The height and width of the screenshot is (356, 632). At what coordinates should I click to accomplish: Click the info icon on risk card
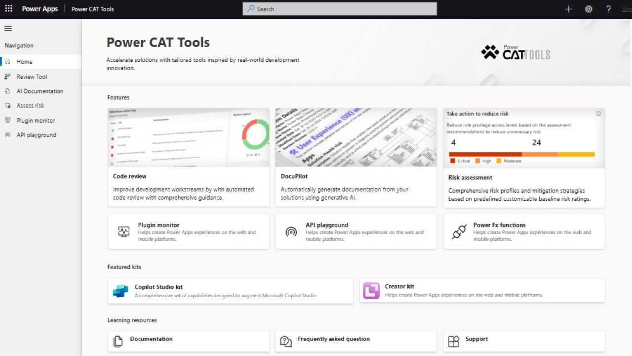pos(598,114)
